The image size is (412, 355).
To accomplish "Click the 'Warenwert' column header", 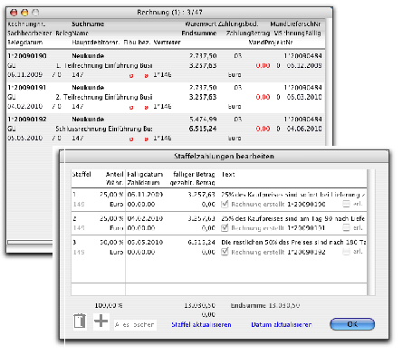I will pos(200,24).
